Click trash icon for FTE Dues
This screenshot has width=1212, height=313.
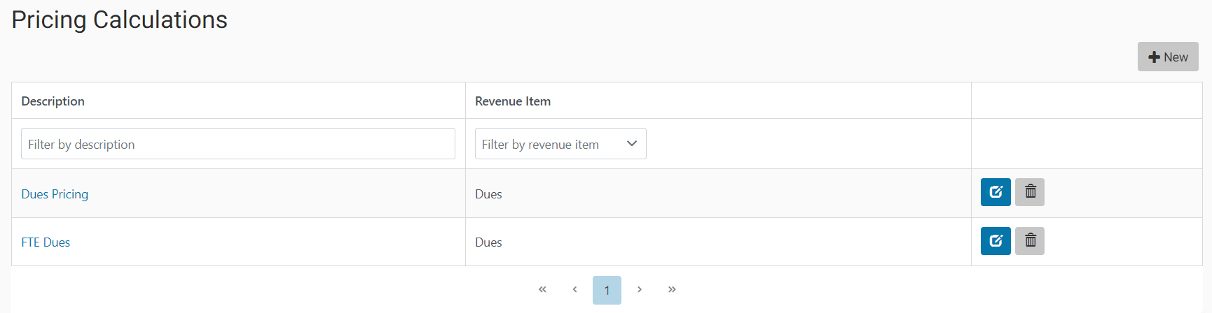[x=1030, y=241]
